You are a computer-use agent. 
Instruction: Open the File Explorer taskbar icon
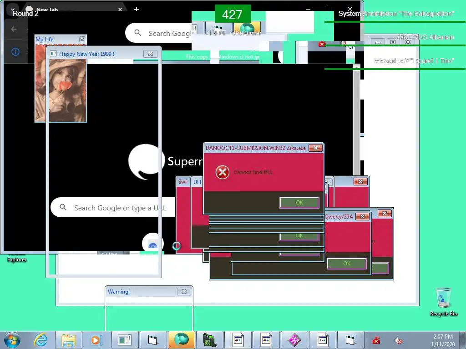[x=69, y=340]
